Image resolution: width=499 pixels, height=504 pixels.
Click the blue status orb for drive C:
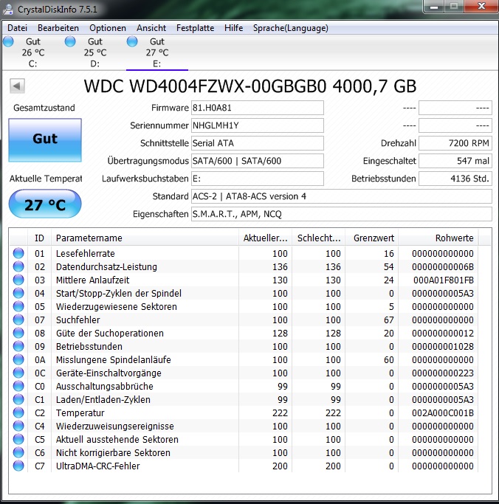click(x=8, y=41)
